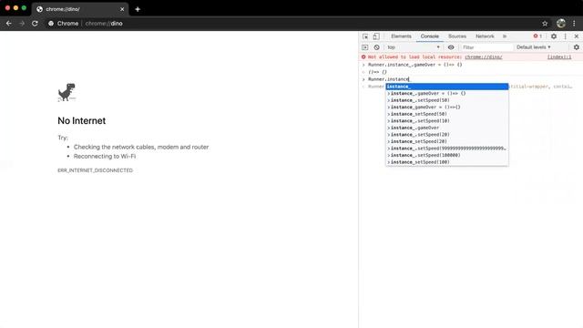Open the Sources tab

coord(457,36)
